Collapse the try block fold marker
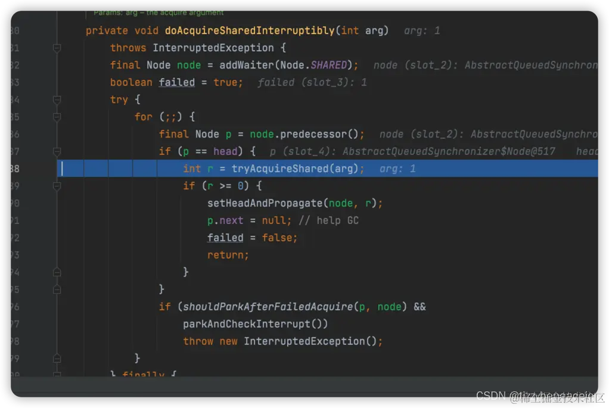The image size is (609, 408). pos(57,100)
